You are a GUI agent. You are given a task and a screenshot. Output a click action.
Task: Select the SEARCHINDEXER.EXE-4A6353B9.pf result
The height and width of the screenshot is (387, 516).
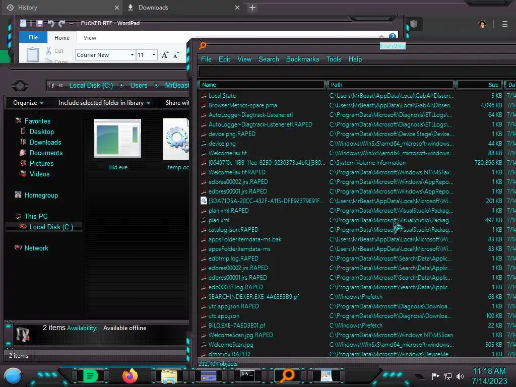pos(357,297)
